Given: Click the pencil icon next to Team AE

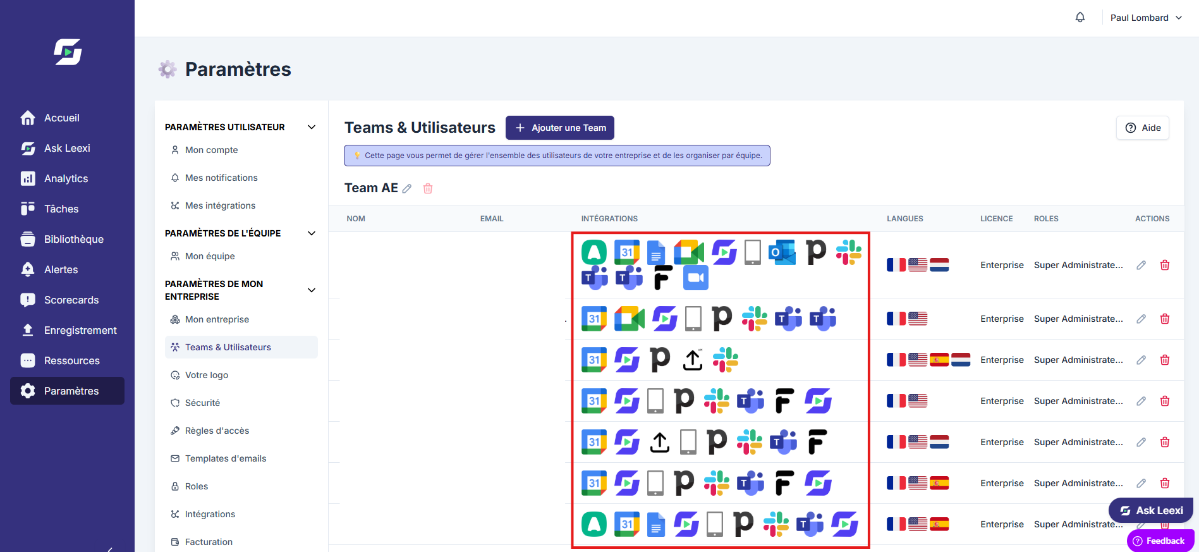Looking at the screenshot, I should click(407, 188).
